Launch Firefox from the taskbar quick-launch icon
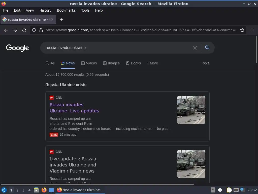 point(44,190)
